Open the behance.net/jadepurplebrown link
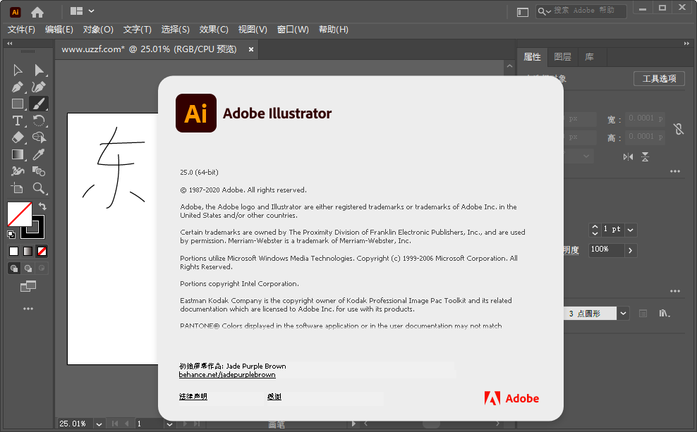Screen dimensions: 697x432 coord(227,375)
